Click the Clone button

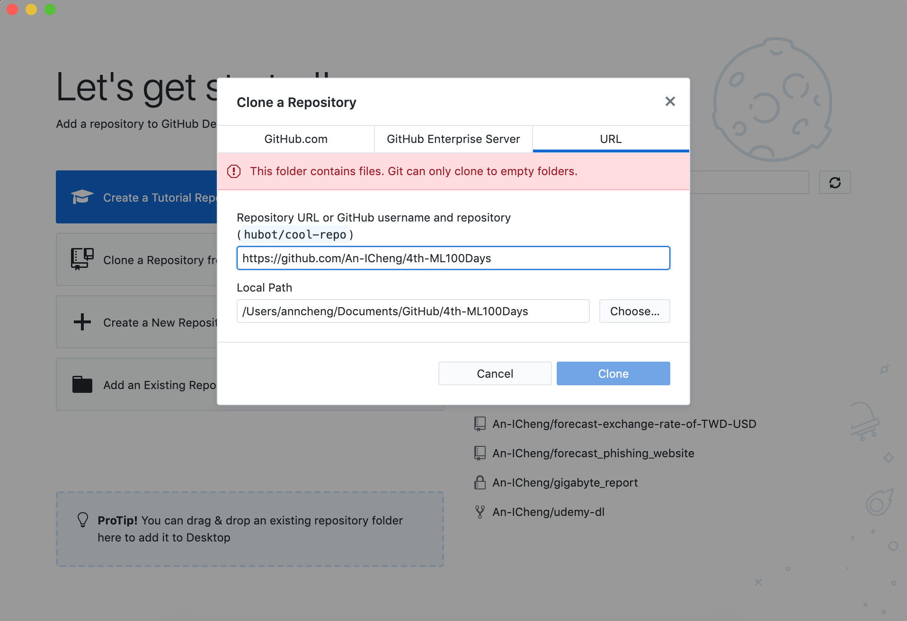point(613,373)
